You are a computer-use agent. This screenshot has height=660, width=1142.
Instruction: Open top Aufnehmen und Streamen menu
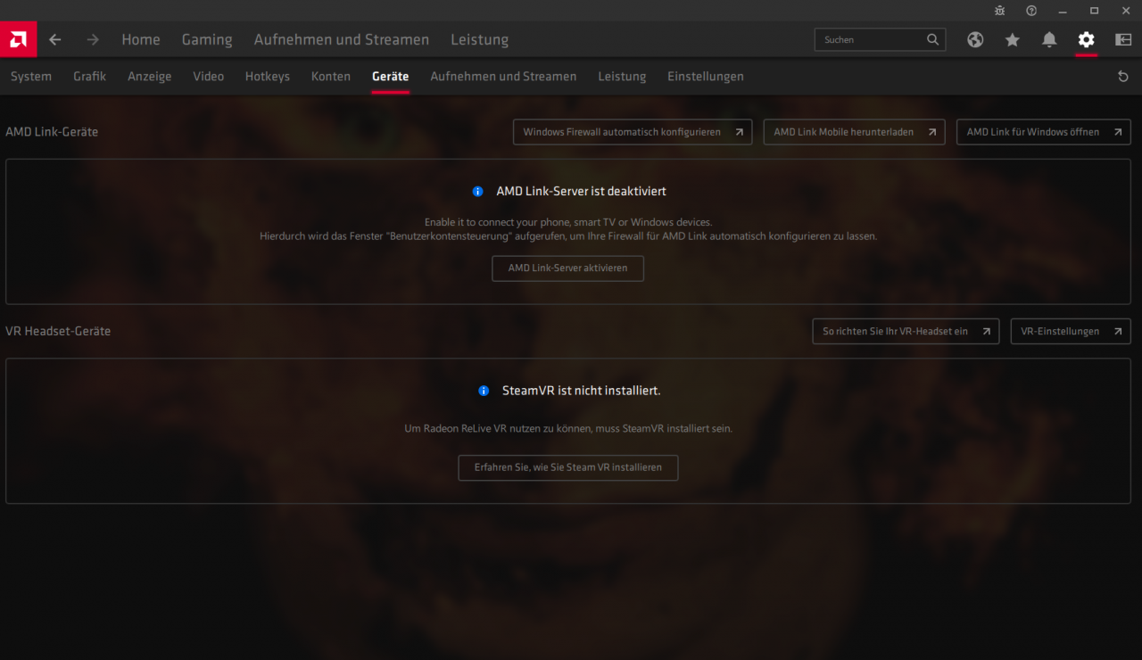[x=342, y=39]
